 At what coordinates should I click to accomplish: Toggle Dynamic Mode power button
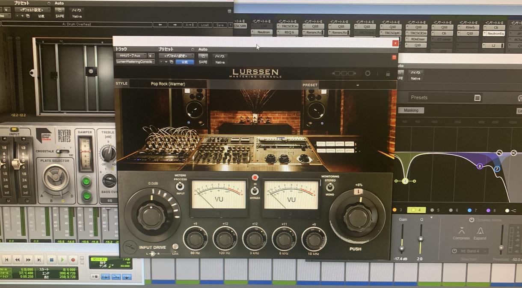(x=472, y=220)
